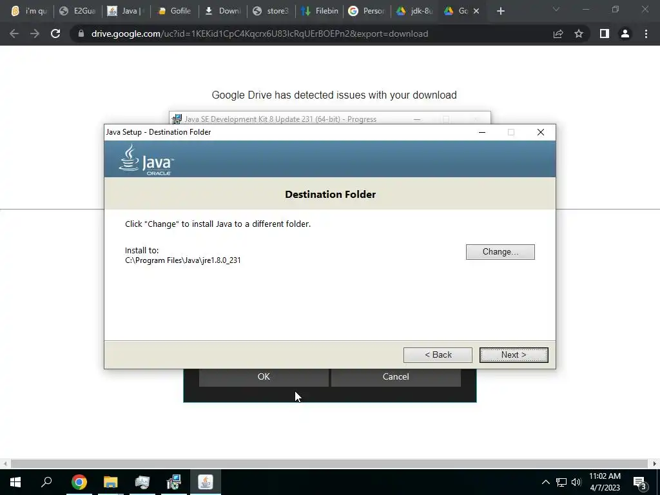Screen dimensions: 660x495
Task: Click the "Google Drive has detected issues" heading
Action: pyautogui.click(x=335, y=95)
